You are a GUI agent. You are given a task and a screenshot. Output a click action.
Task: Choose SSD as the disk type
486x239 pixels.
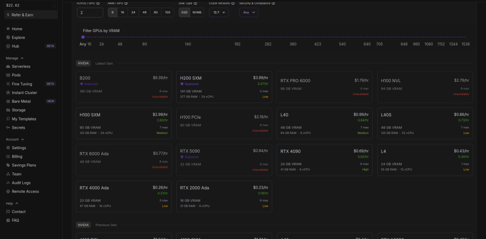(184, 12)
